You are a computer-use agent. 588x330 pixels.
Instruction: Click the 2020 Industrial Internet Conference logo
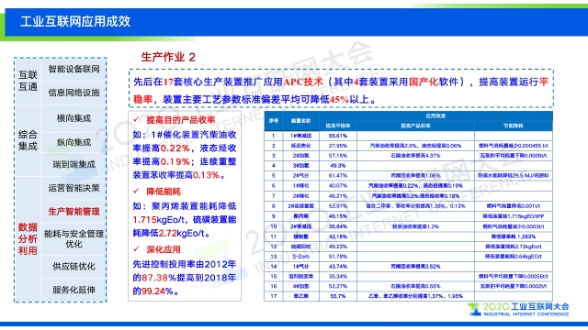click(518, 310)
